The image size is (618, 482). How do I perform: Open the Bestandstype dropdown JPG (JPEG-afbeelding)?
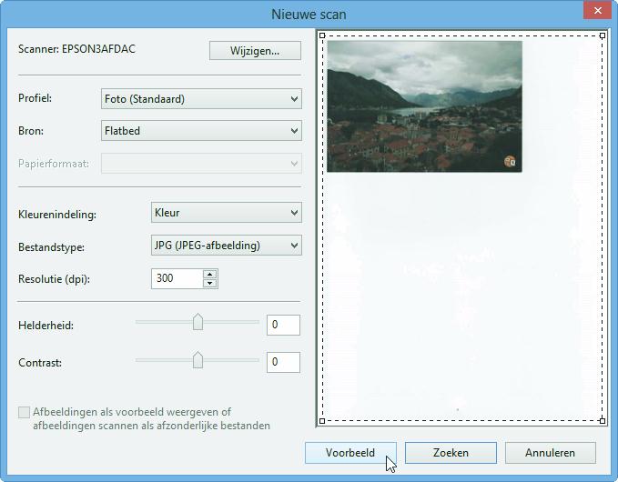coord(227,246)
